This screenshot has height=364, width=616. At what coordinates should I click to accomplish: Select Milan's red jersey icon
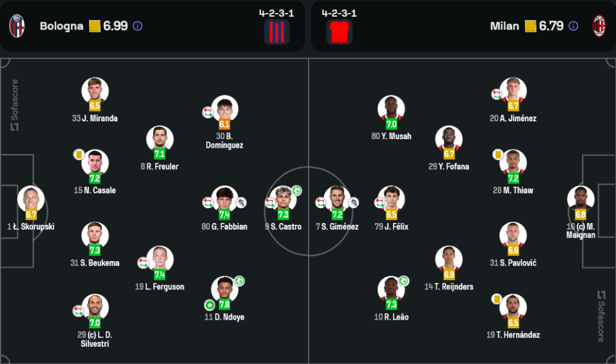tap(339, 32)
